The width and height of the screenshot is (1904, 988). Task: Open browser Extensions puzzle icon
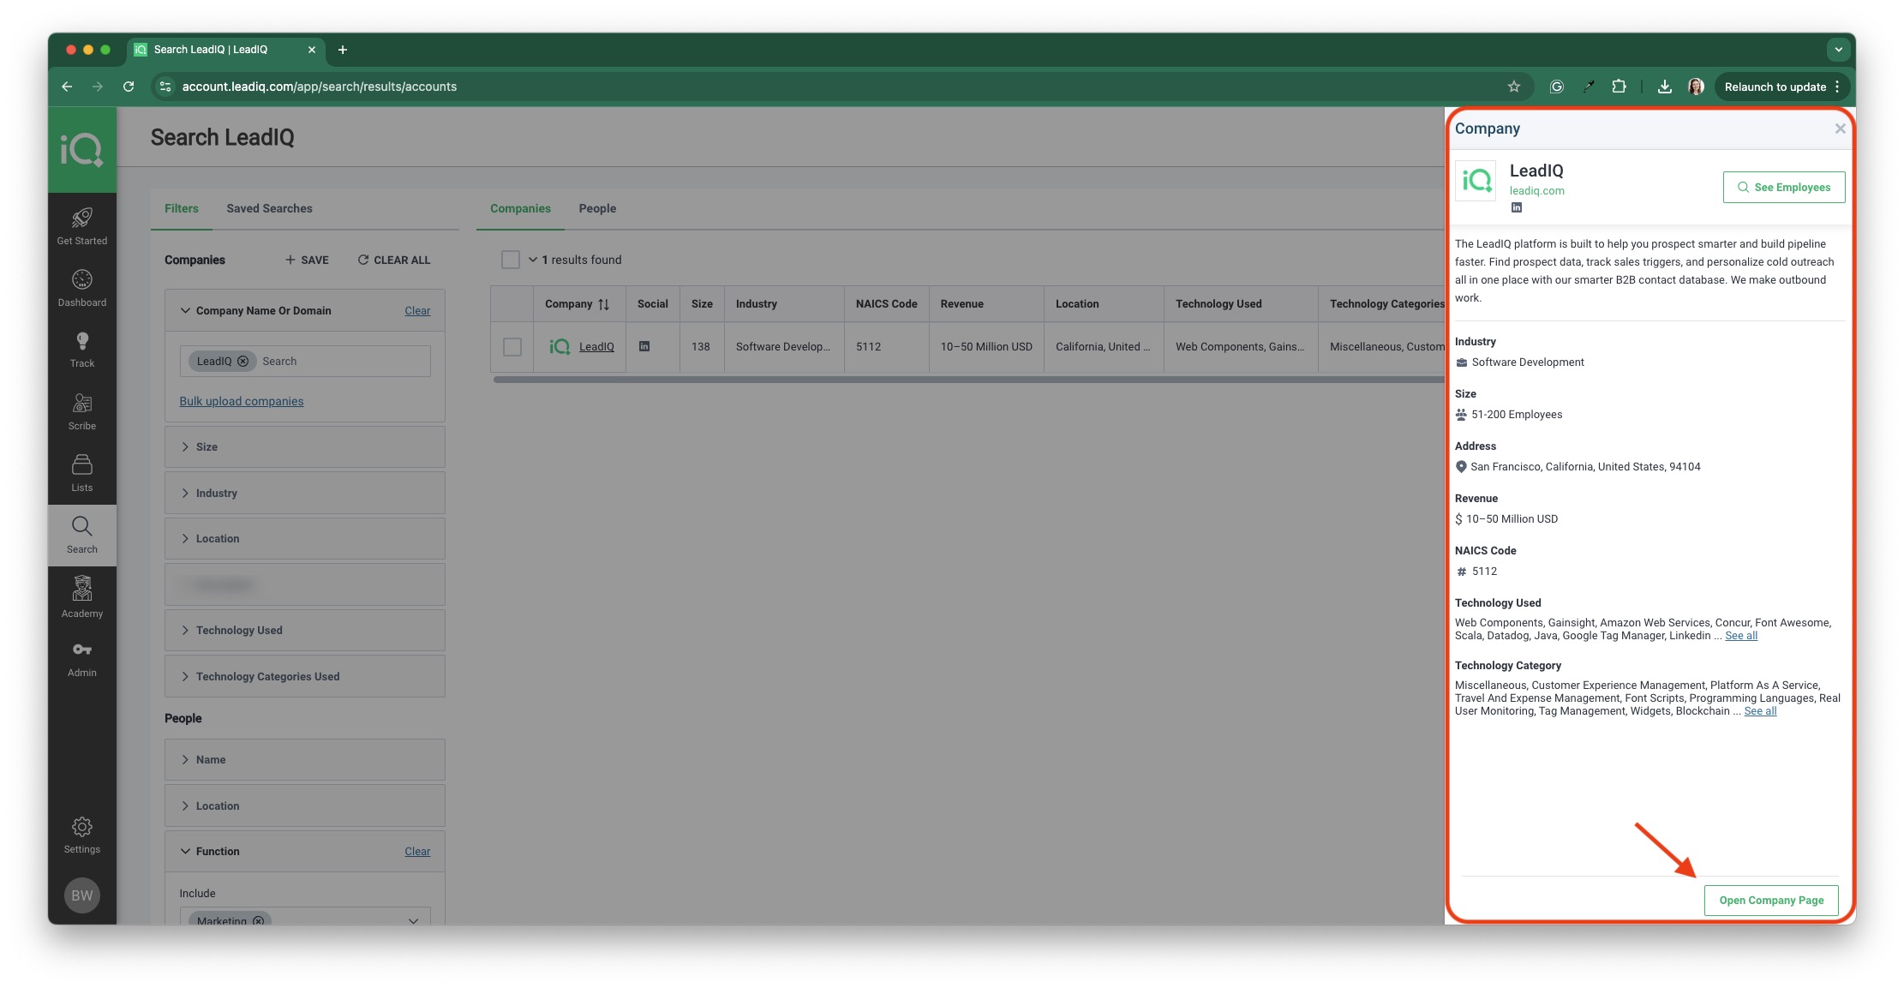pos(1619,87)
